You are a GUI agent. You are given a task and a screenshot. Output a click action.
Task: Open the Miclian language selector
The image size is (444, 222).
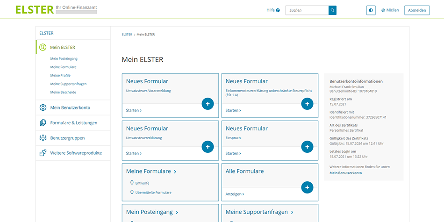pyautogui.click(x=390, y=10)
